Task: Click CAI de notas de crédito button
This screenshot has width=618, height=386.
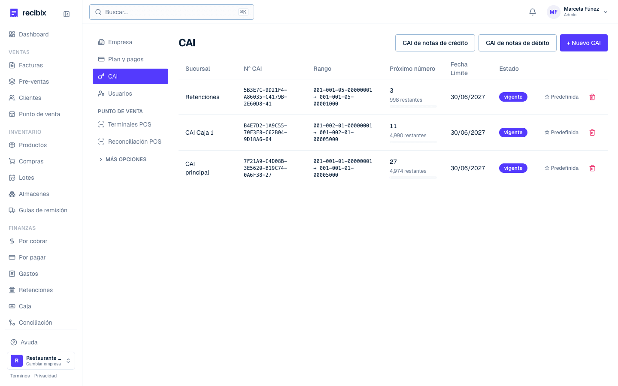Action: pos(435,43)
